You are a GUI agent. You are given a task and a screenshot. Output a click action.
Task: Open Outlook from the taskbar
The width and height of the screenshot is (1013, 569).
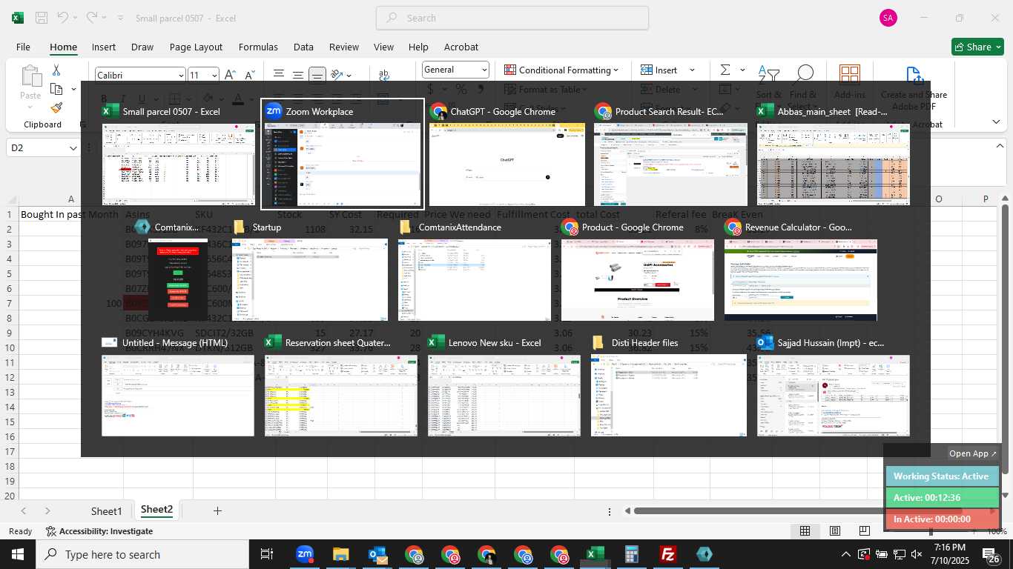coord(377,554)
